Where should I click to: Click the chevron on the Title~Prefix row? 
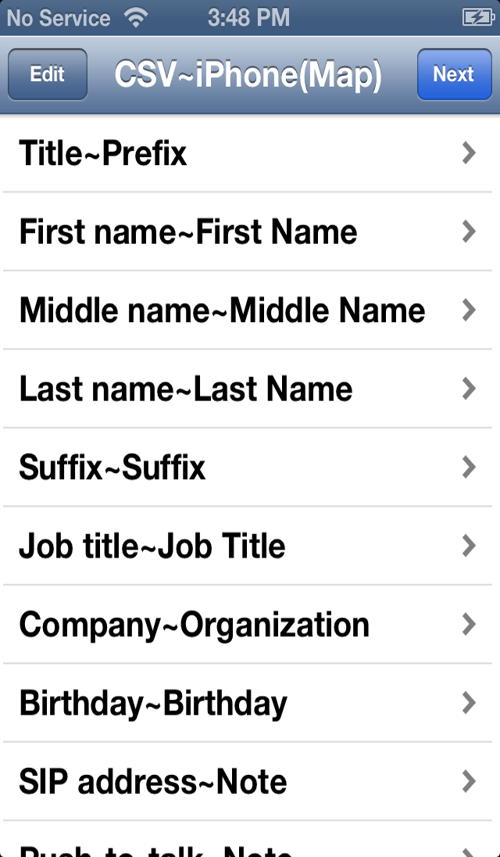point(469,153)
